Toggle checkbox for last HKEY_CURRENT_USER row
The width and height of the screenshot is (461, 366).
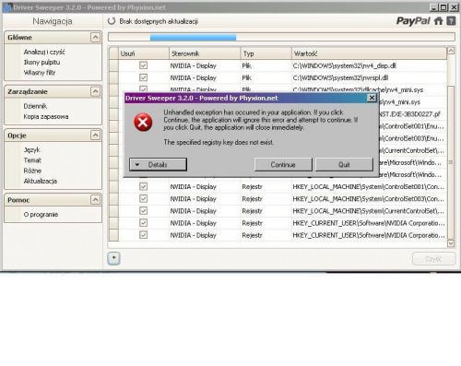click(143, 235)
